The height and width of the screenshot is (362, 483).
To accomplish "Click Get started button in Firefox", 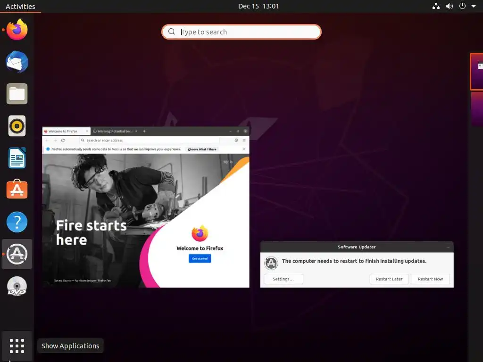I will tap(200, 259).
